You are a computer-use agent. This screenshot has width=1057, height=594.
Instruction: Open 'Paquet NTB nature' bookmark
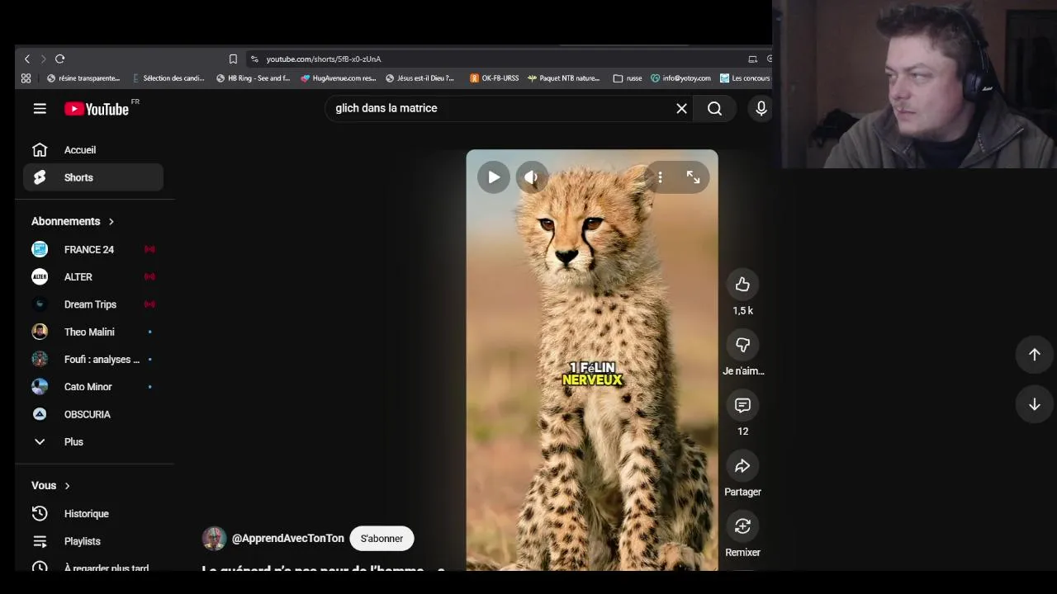[564, 78]
